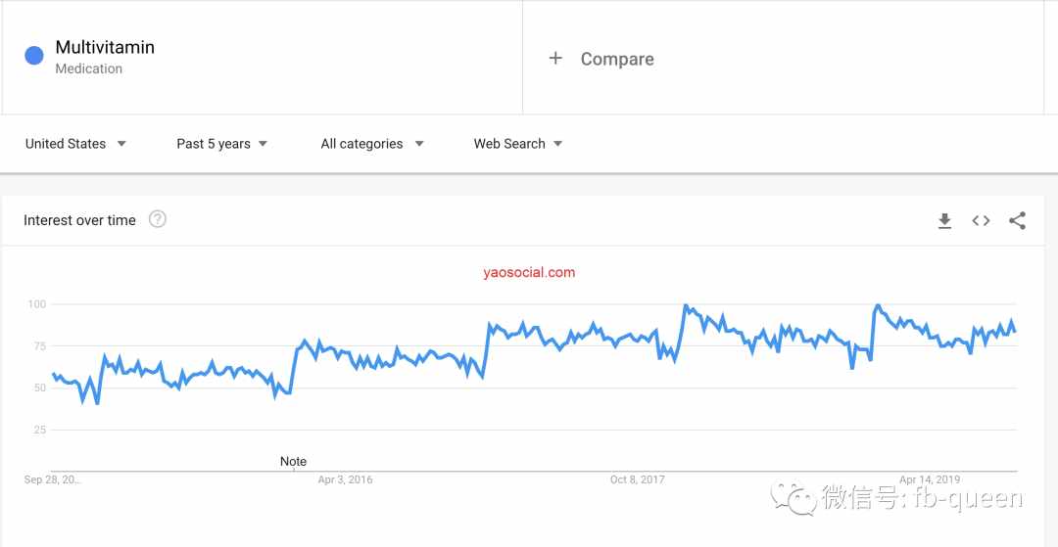
Task: Change the Past 5 years range
Action: [x=222, y=144]
